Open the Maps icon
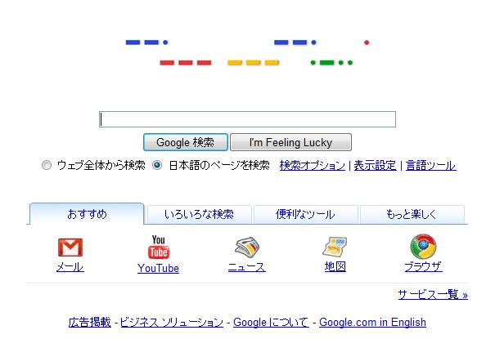The width and height of the screenshot is (495, 339). 335,247
